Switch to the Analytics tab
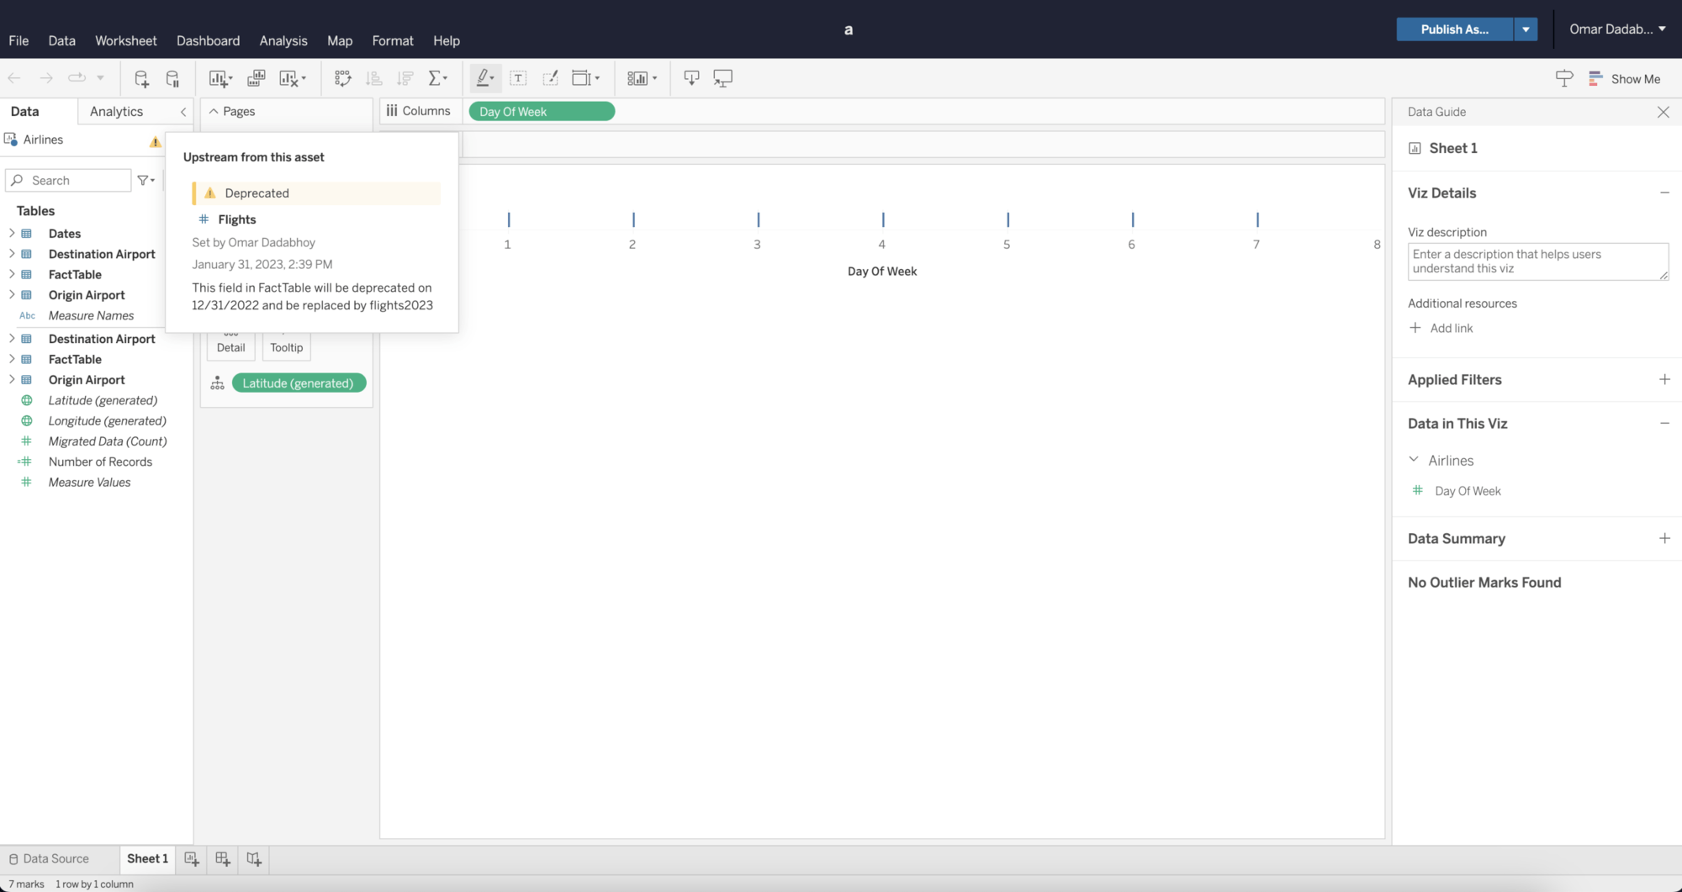The height and width of the screenshot is (892, 1682). [115, 111]
